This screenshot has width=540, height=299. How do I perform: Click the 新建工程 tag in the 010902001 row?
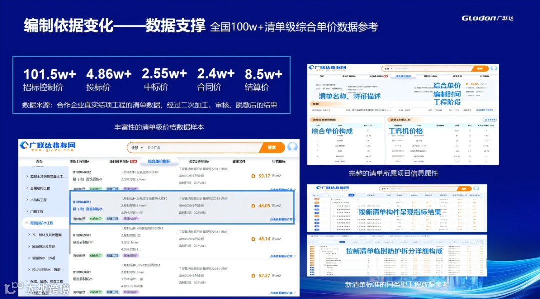[112, 256]
